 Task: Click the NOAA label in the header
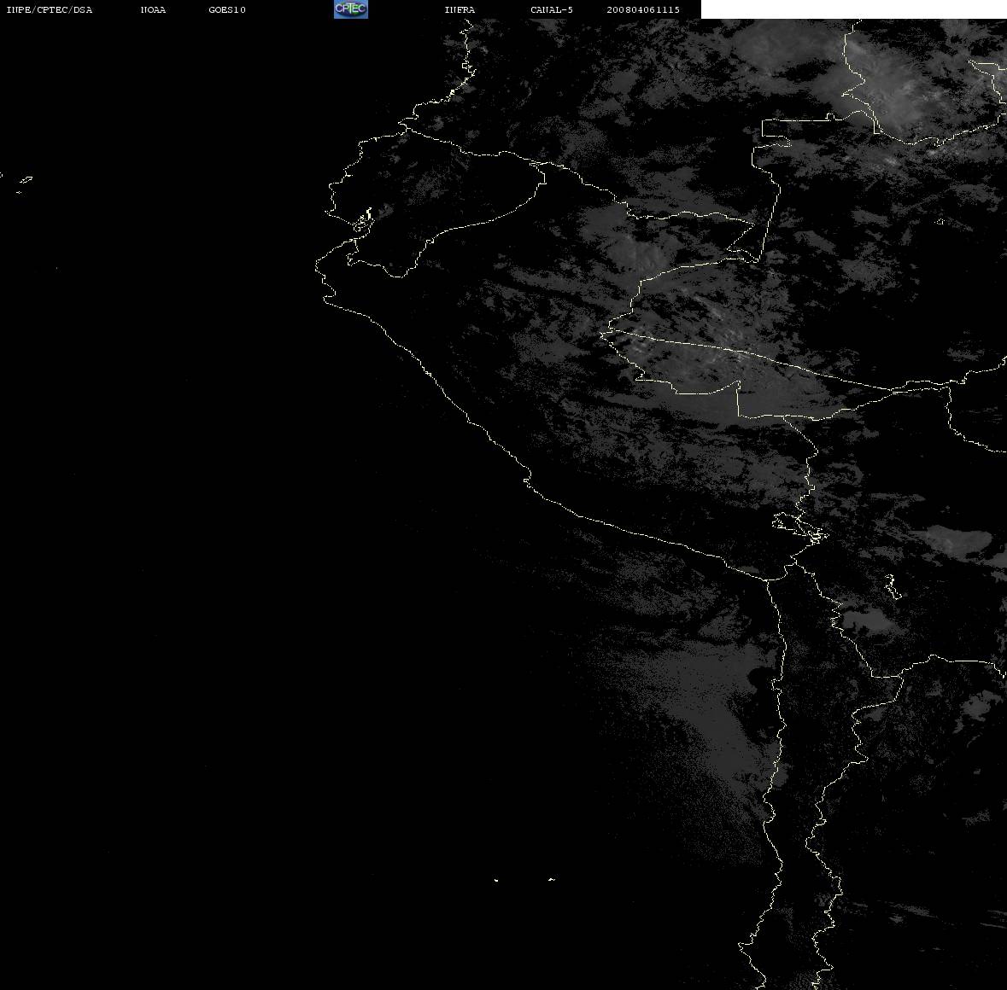[153, 9]
